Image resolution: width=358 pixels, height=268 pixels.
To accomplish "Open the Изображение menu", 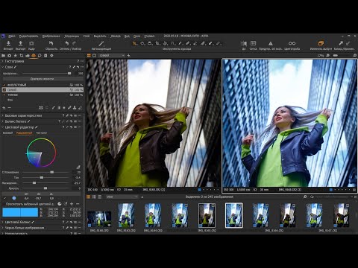I will [51, 36].
